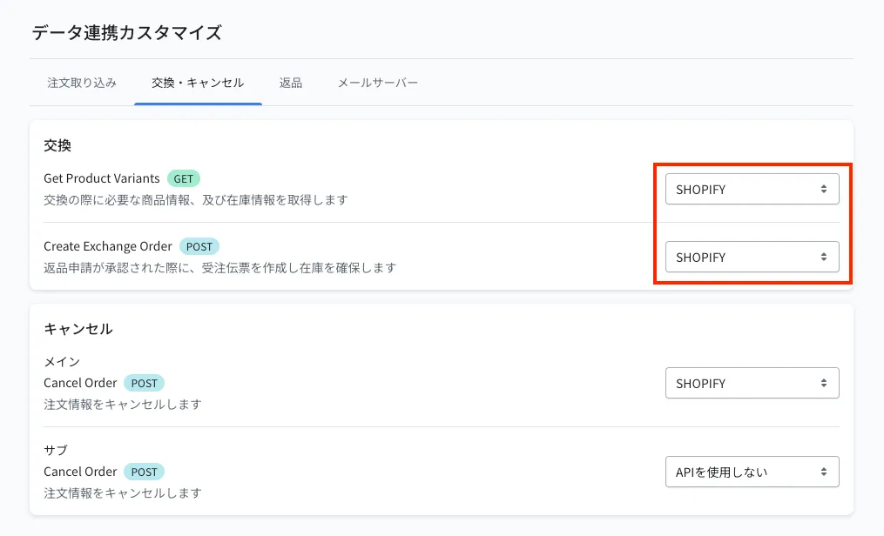Viewport: 884px width, 536px height.
Task: Open the APIを使用しない dropdown for サブ
Action: click(x=752, y=472)
